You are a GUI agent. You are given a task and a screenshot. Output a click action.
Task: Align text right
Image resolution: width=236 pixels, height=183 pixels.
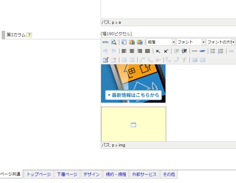click(x=140, y=51)
